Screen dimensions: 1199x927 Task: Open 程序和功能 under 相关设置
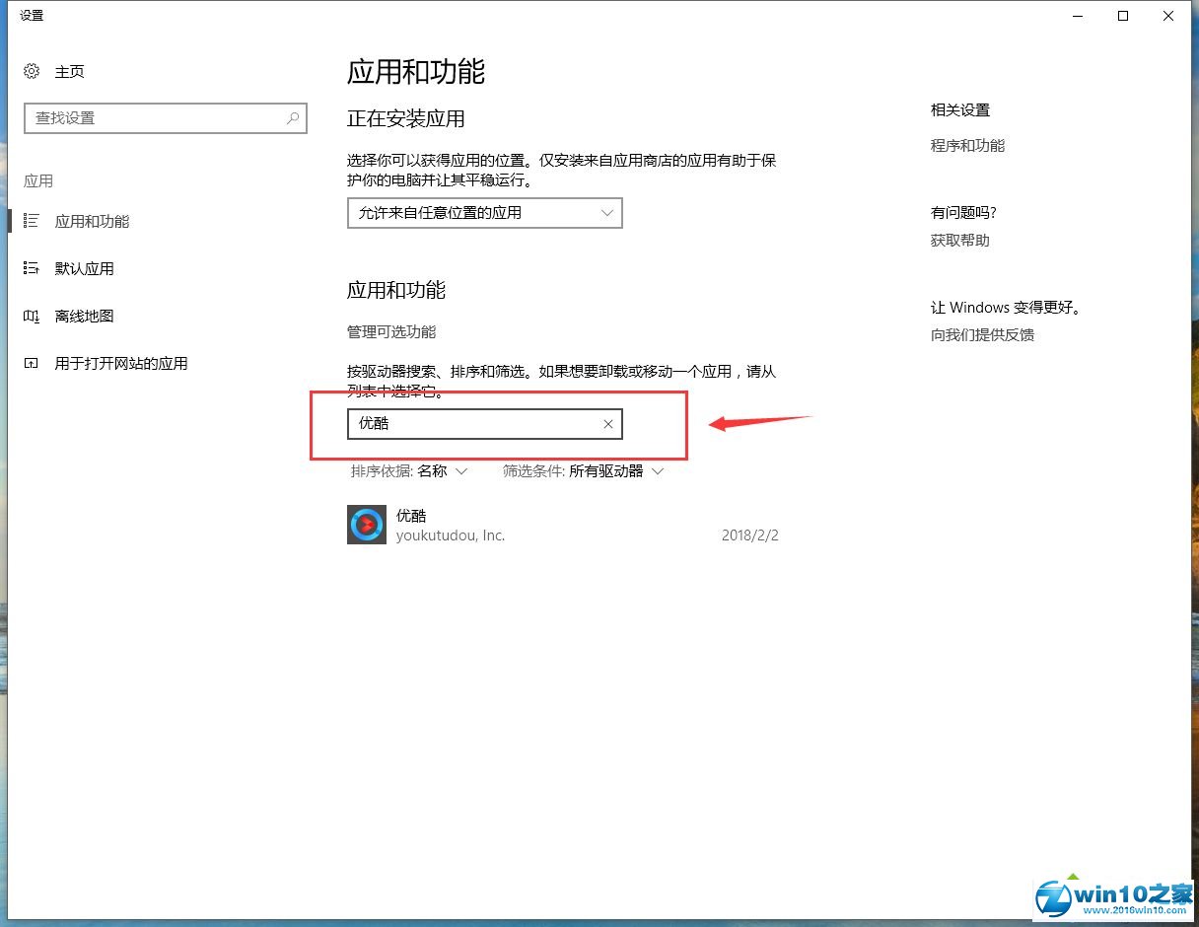tap(967, 145)
